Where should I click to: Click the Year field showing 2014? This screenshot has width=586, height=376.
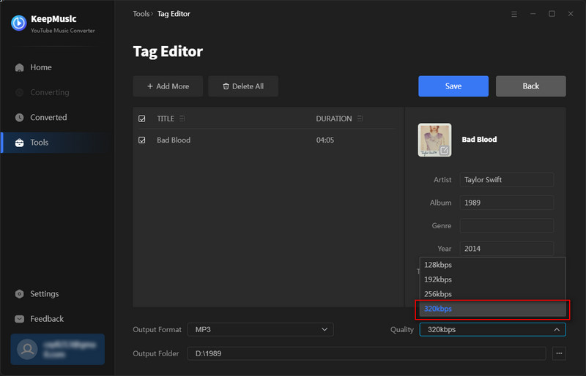(x=507, y=249)
